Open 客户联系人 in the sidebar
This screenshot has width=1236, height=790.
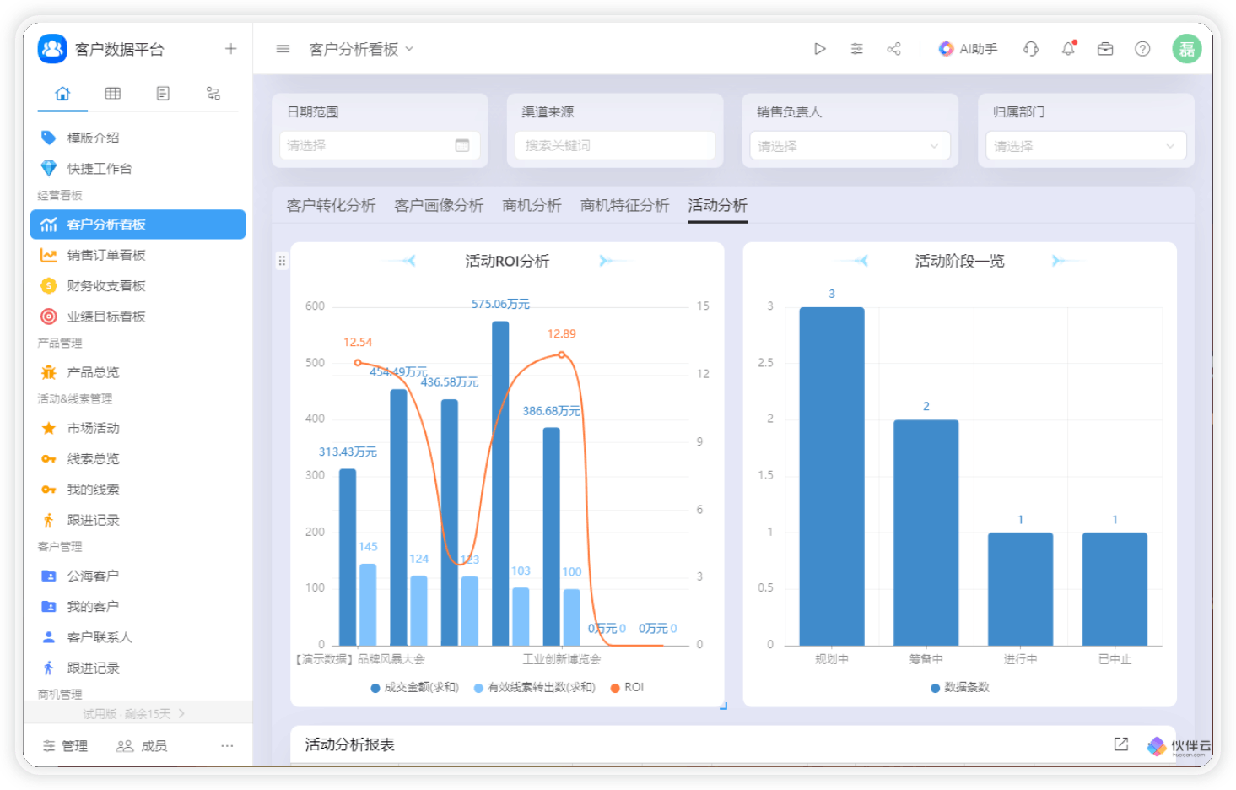tap(138, 637)
